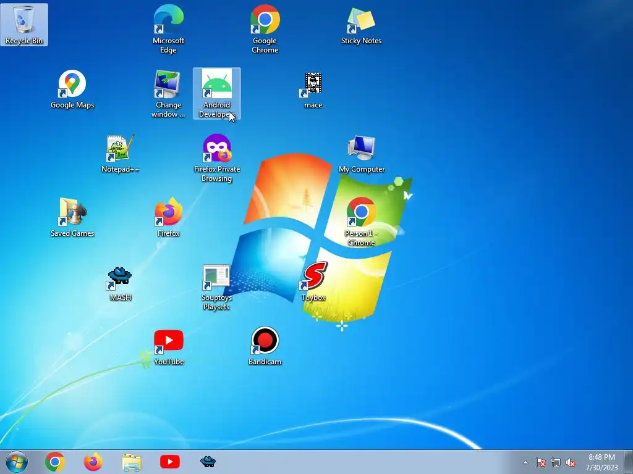
Task: Select the Saved Games folder shortcut
Action: (72, 217)
